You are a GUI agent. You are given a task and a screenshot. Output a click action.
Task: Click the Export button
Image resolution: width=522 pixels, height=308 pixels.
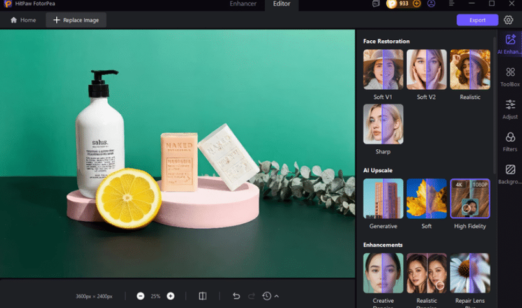[477, 20]
